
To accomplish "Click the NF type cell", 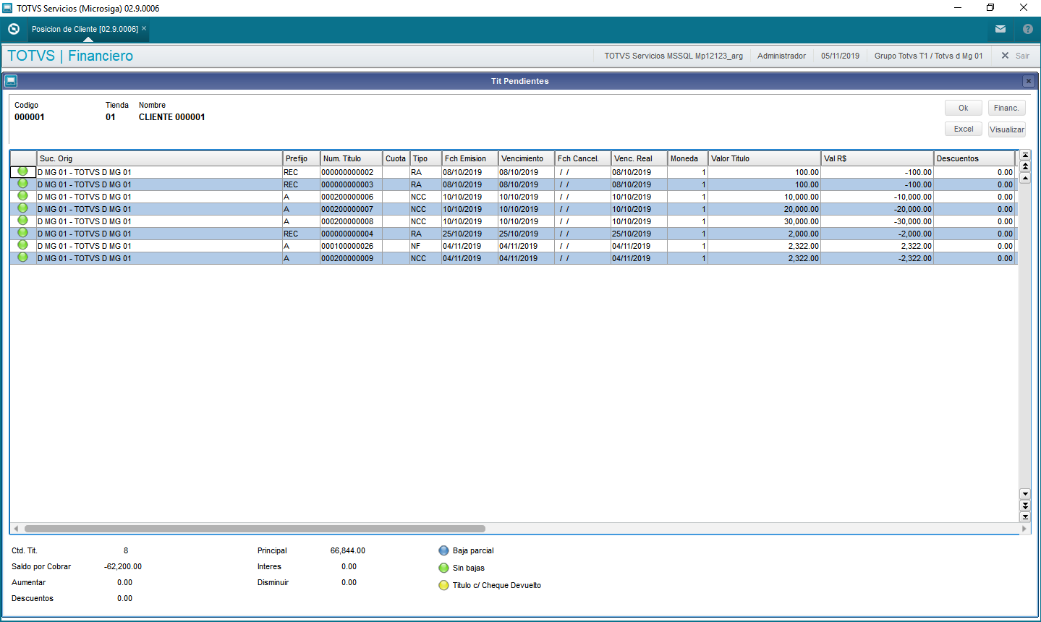I will point(425,246).
